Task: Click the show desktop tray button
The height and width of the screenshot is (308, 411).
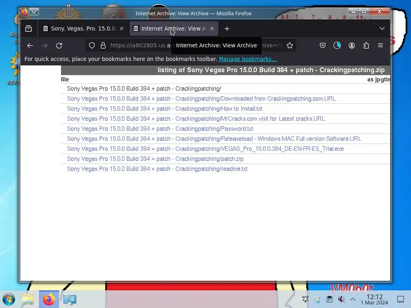Action: coord(401,299)
